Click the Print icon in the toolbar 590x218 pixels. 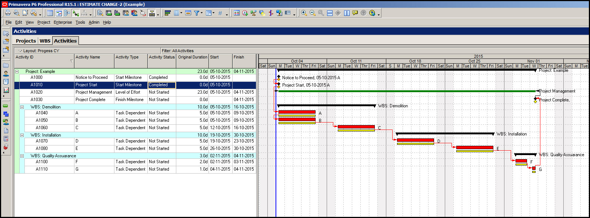[x=8, y=13]
